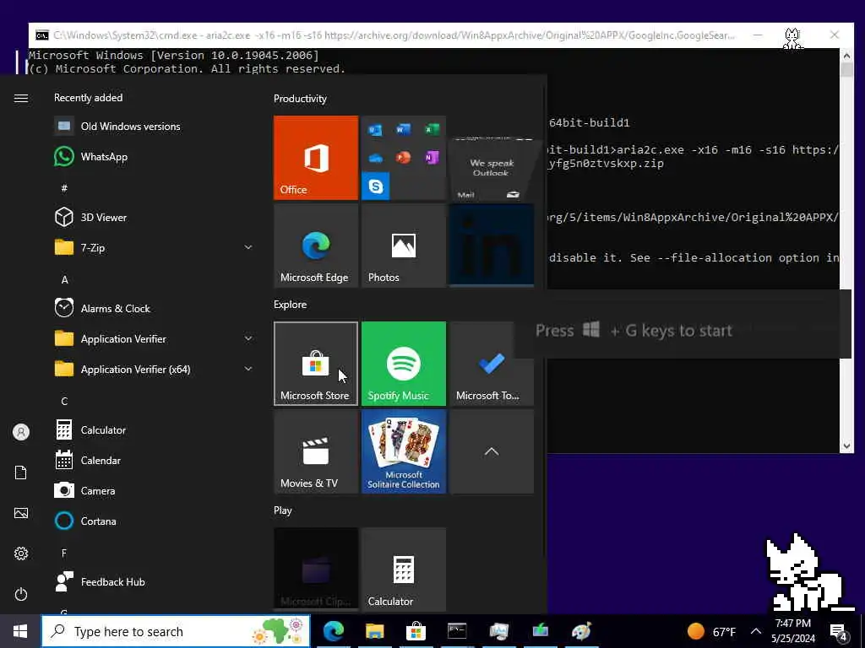The height and width of the screenshot is (648, 865).
Task: Open Documents from the Start sidebar
Action: (x=21, y=472)
